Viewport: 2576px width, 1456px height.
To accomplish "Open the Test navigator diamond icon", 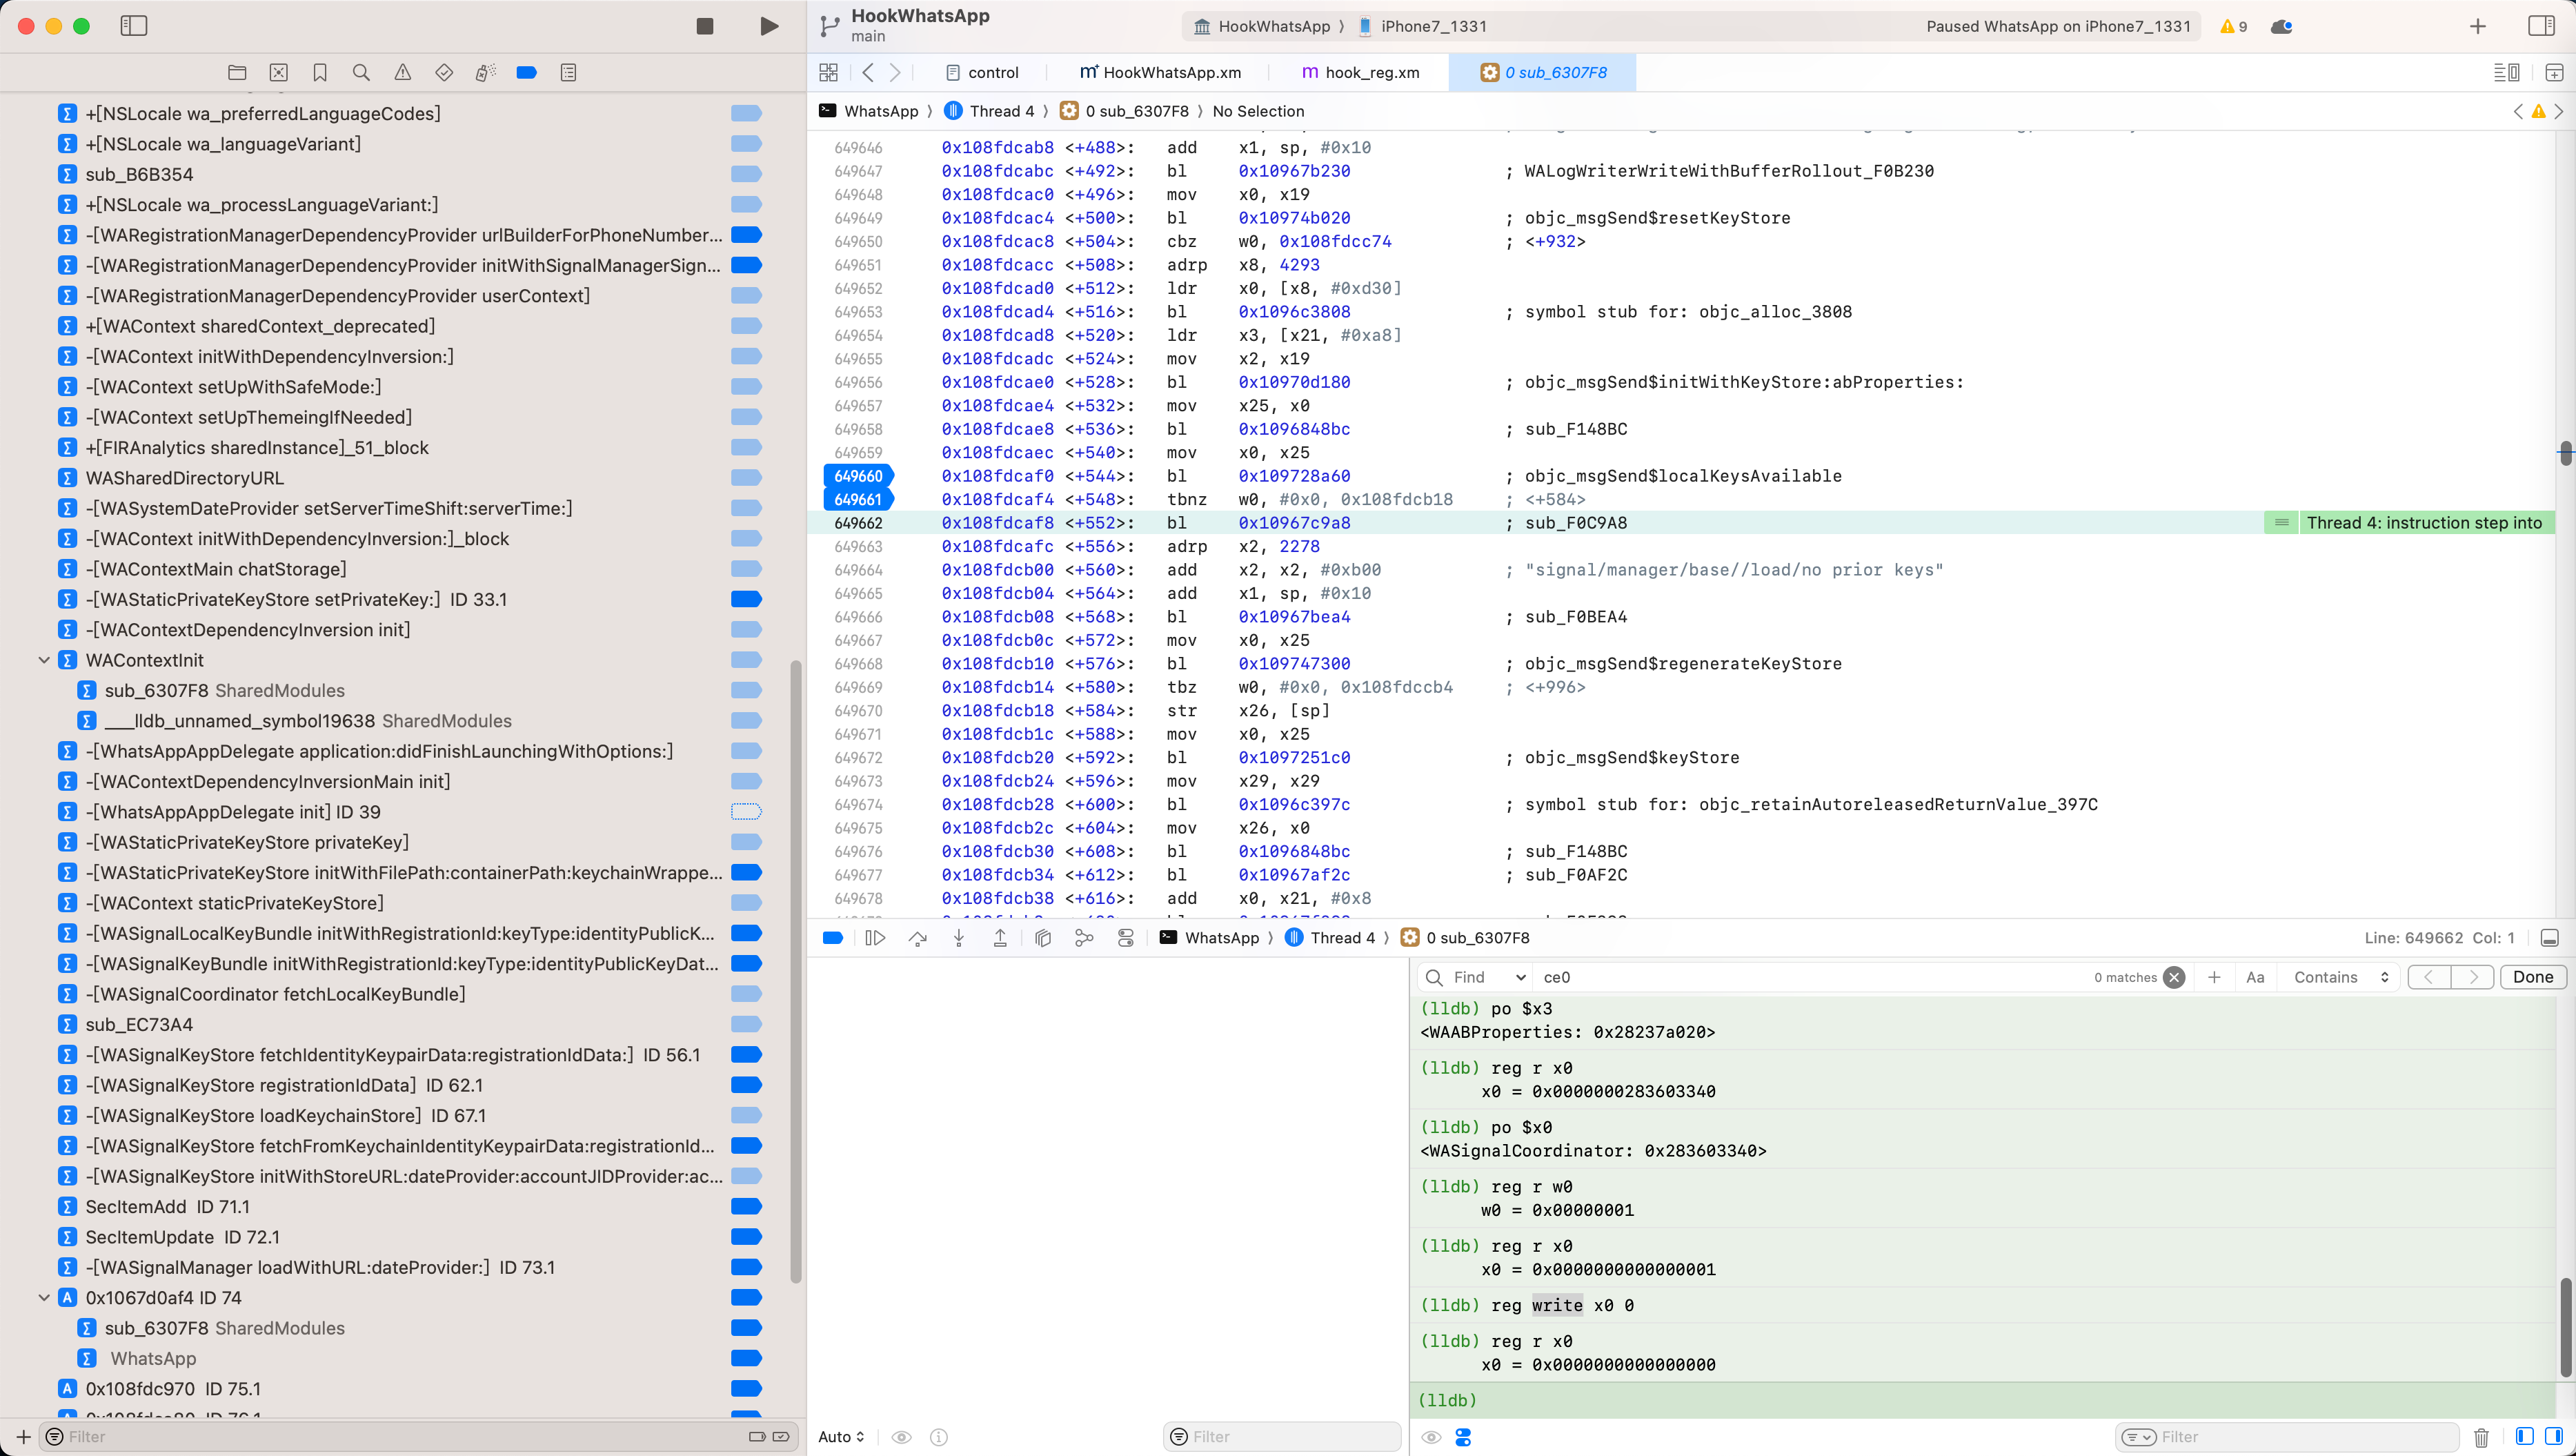I will coord(444,72).
